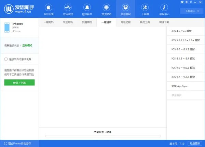The width and height of the screenshot is (205, 147).
Task: Choose iOS 9.0 ~ 9.0.2 越狱
Action: tap(186, 68)
